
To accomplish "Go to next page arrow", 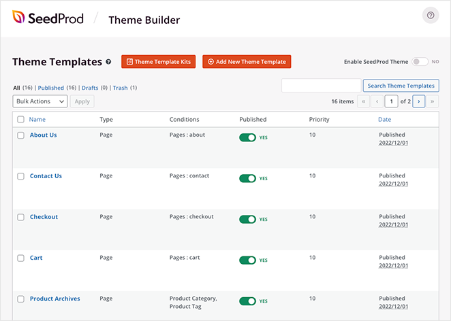I will (x=419, y=101).
